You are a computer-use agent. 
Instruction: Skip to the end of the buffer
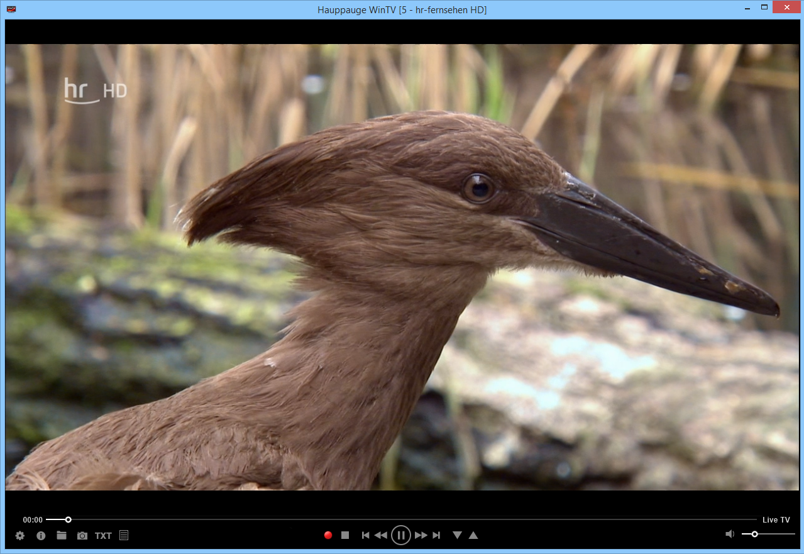pos(437,535)
